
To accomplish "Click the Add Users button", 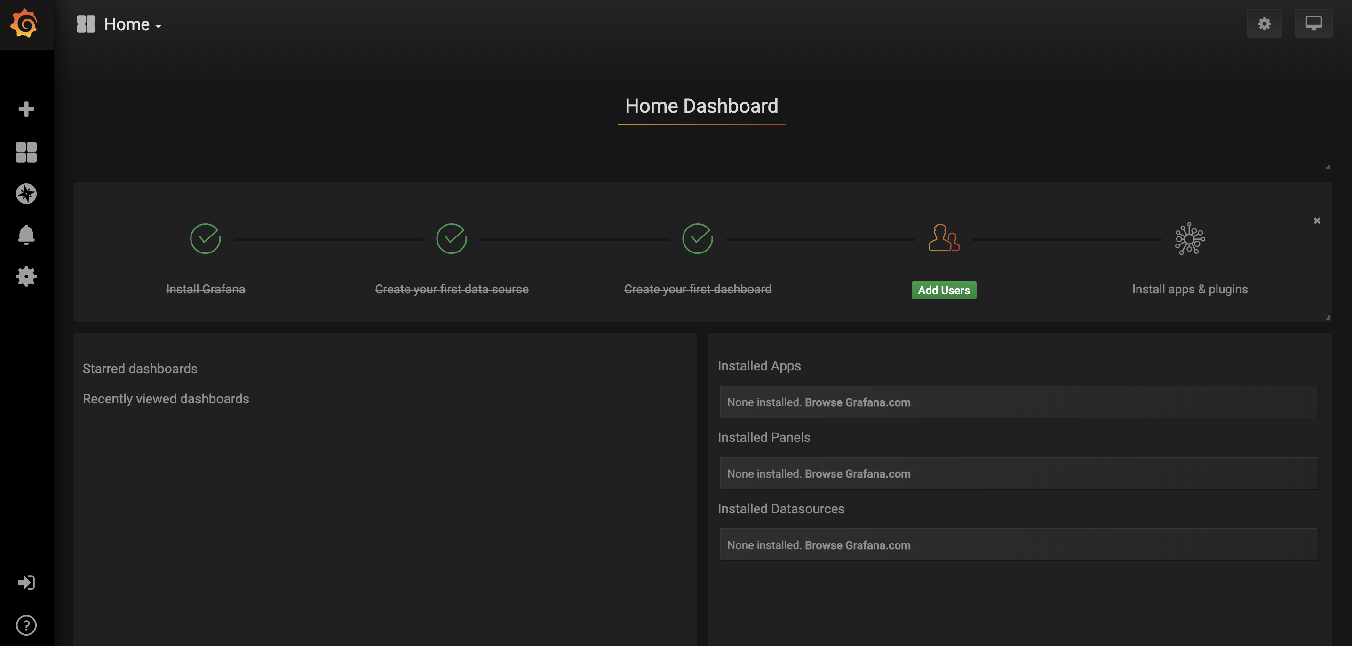I will click(x=943, y=290).
